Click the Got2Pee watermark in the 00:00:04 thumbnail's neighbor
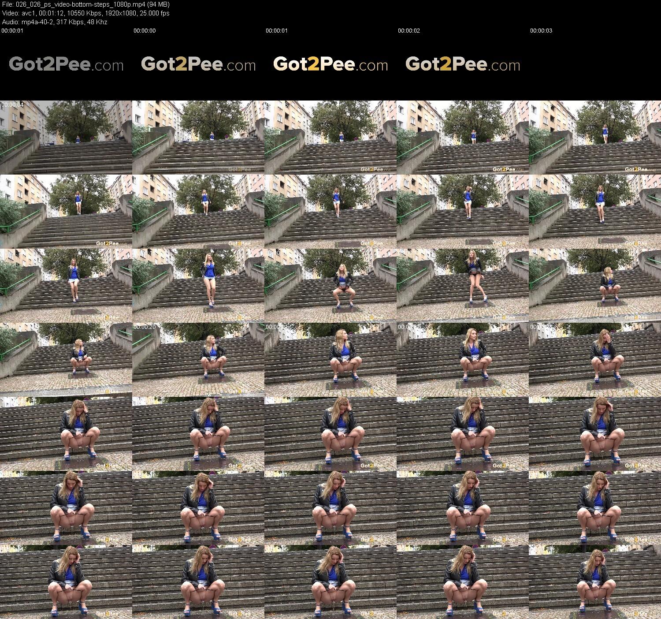 click(241, 169)
